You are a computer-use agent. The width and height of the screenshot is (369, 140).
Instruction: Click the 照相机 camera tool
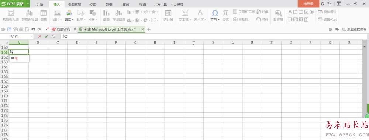point(241,20)
